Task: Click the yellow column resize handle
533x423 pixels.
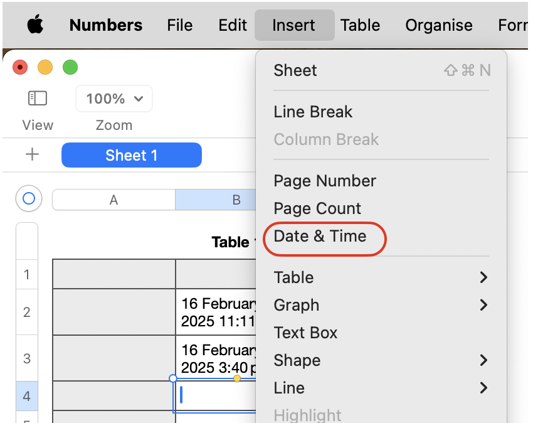Action: [237, 378]
